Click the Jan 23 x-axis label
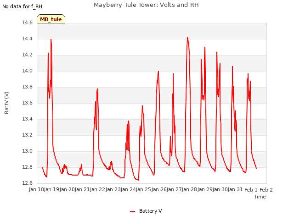This screenshot has width=294, height=220. point(113,190)
